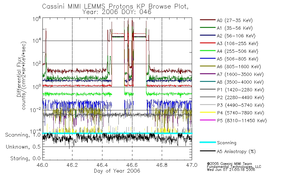Screen dimensions: 282x178
Task: Click the 46.6 x-axis tick label
Action: 132,165
